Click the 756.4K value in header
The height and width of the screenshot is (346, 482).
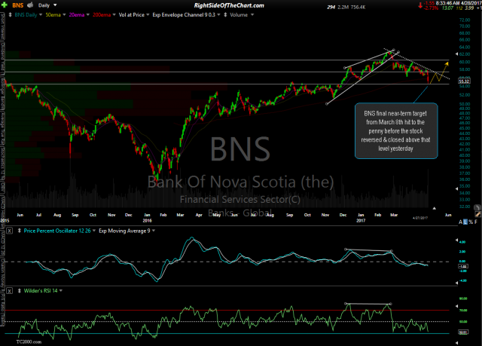pyautogui.click(x=358, y=7)
